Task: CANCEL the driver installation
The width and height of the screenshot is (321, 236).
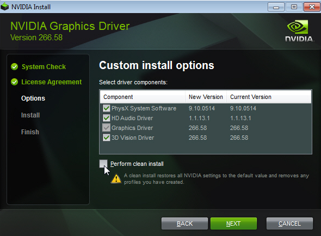Action: (x=289, y=223)
